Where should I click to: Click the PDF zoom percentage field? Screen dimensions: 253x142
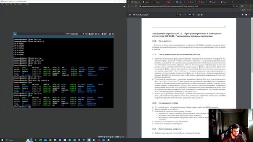coord(189,15)
